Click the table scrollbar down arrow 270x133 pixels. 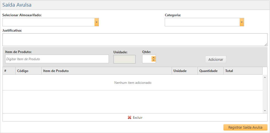265,111
